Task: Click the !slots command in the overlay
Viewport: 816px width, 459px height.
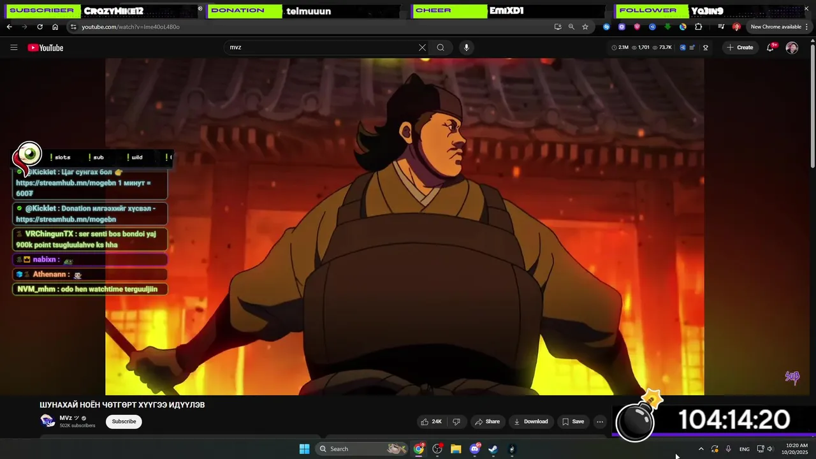Action: pyautogui.click(x=61, y=157)
